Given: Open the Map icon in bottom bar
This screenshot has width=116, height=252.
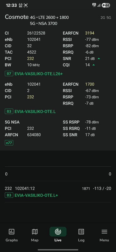Looking at the screenshot, I should [x=35, y=232].
